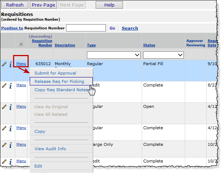Click the info icon in the second row
The width and height of the screenshot is (224, 173).
[11, 85]
